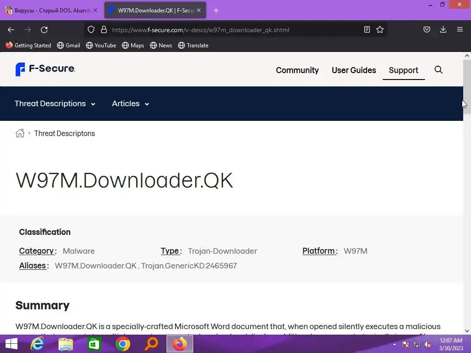Go to home via breadcrumb house icon
Viewport: 471px width, 353px height.
(20, 133)
